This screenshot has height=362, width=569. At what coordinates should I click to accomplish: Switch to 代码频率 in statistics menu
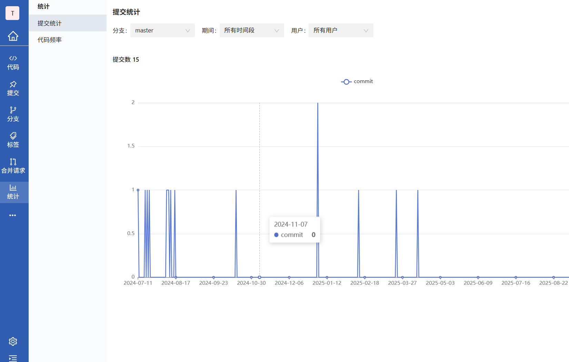pos(49,39)
